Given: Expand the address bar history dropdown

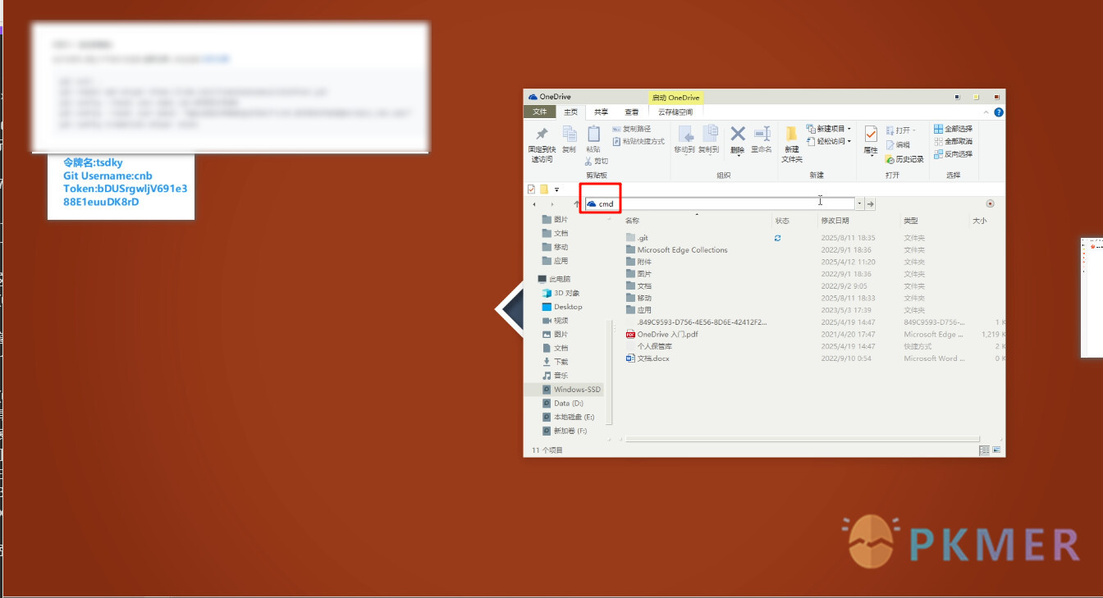Looking at the screenshot, I should click(859, 203).
